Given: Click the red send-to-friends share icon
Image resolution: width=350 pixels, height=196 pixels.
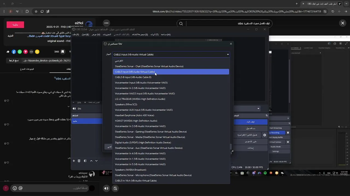Looking at the screenshot, I should pos(25,52).
